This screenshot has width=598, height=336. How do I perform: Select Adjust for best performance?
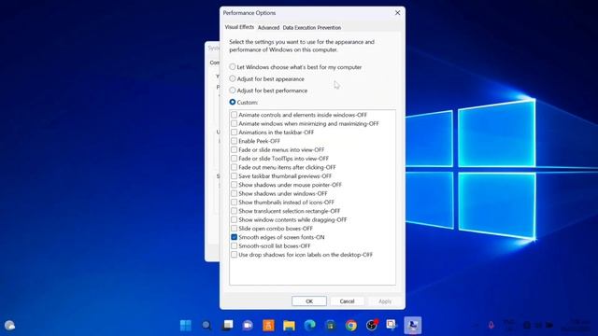(x=268, y=91)
